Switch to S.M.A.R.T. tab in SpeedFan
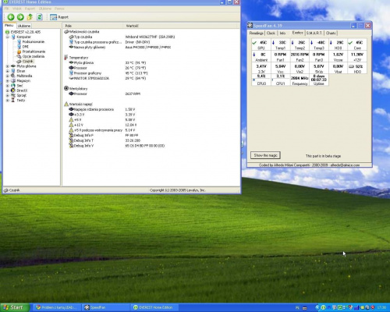Viewport: 390px width, 312px height. 314,33
